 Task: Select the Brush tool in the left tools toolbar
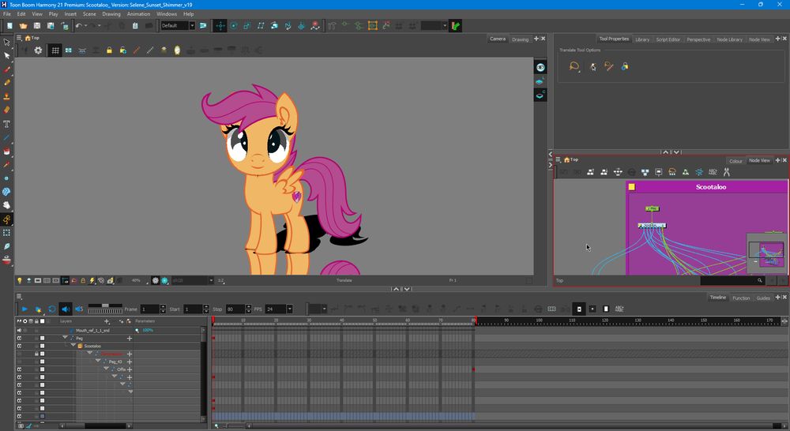(x=7, y=69)
